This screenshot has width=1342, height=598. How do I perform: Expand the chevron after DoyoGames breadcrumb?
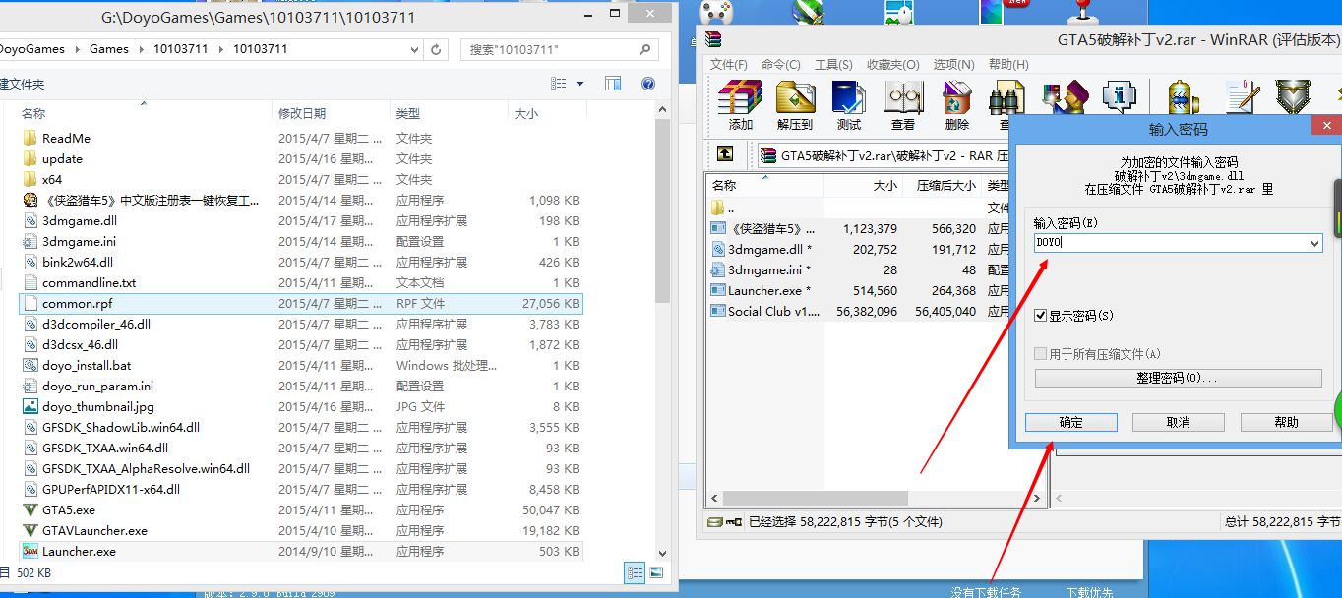tap(77, 49)
